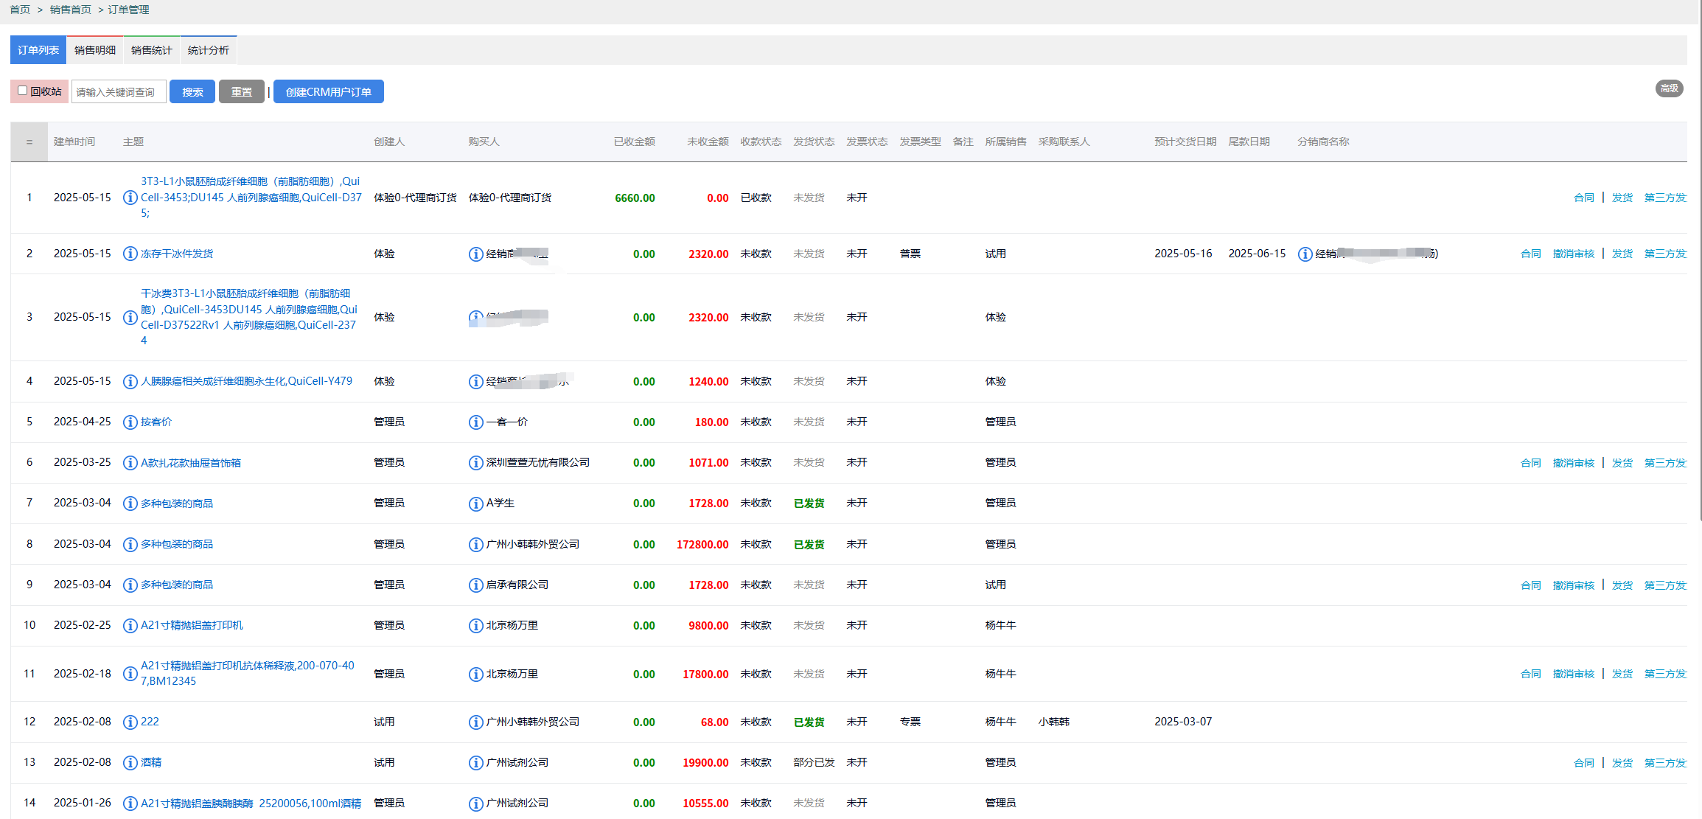Click buyer info icon for A学生
This screenshot has height=819, width=1702.
476,503
